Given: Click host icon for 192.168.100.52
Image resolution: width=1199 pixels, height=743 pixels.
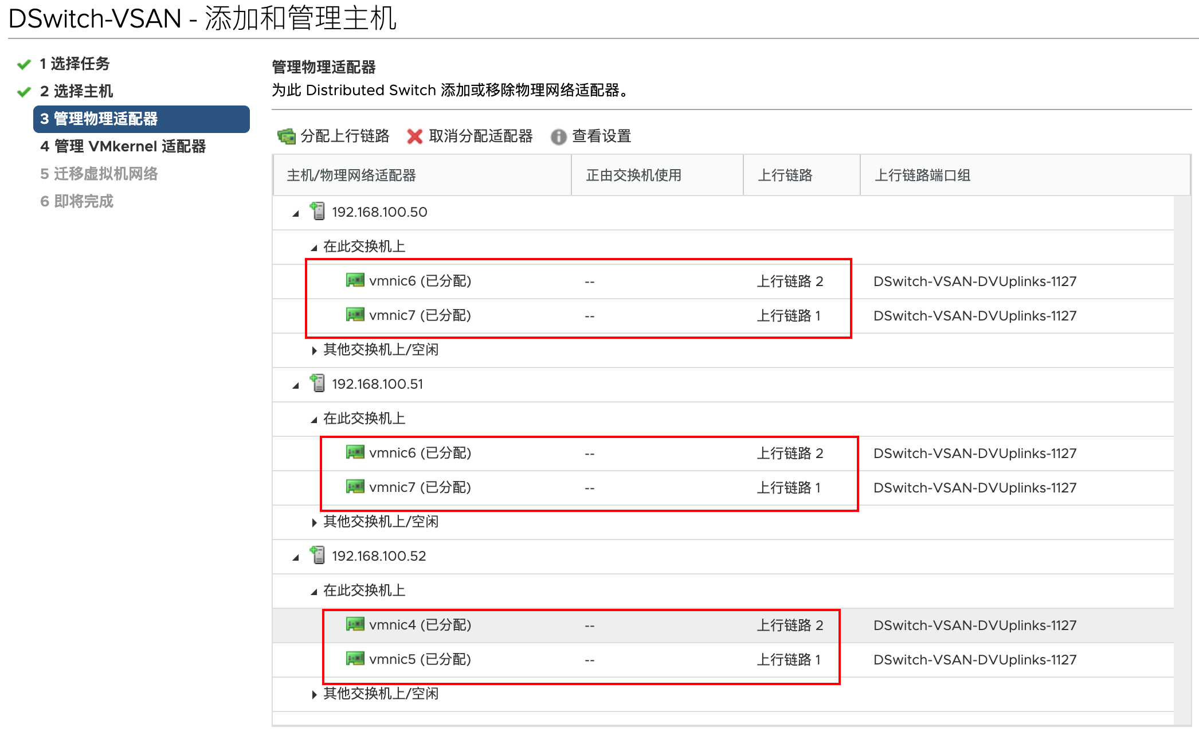Looking at the screenshot, I should [318, 556].
